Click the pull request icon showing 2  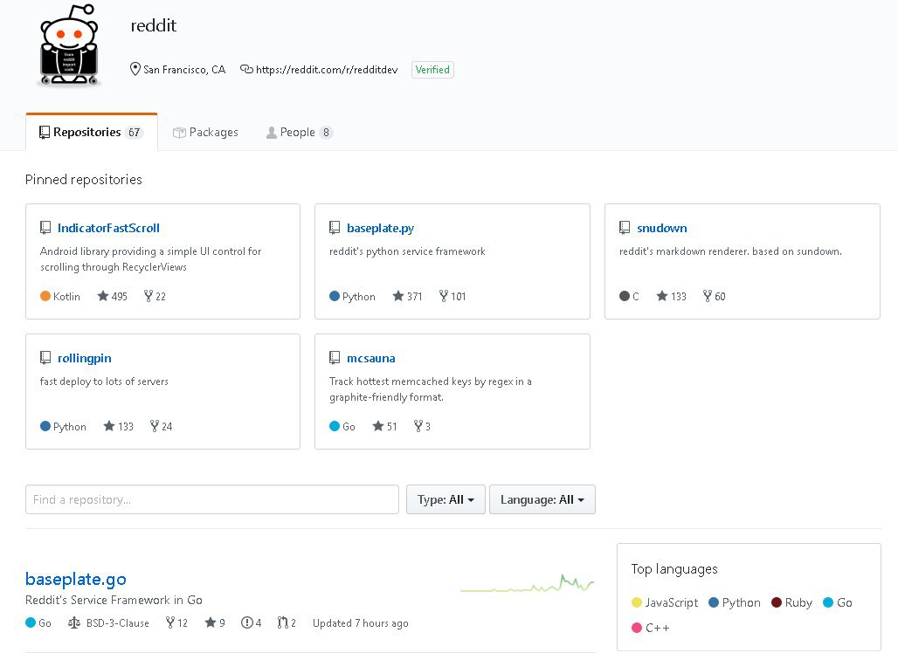pyautogui.click(x=282, y=622)
